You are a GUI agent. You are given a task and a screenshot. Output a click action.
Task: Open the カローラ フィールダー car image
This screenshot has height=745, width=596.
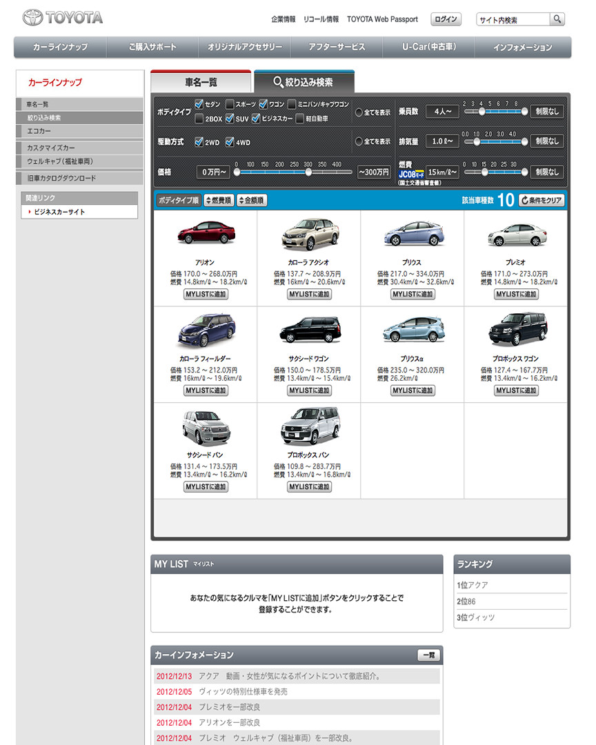pos(206,330)
